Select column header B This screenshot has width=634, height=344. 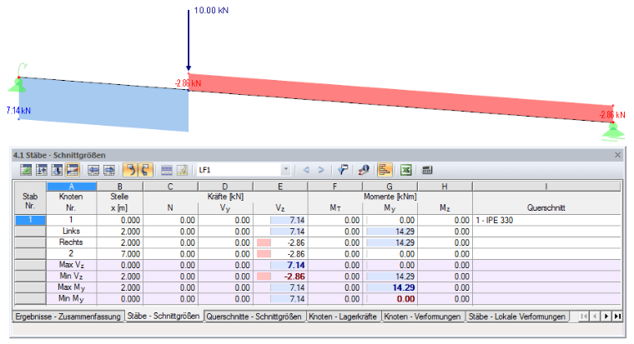[x=119, y=187]
